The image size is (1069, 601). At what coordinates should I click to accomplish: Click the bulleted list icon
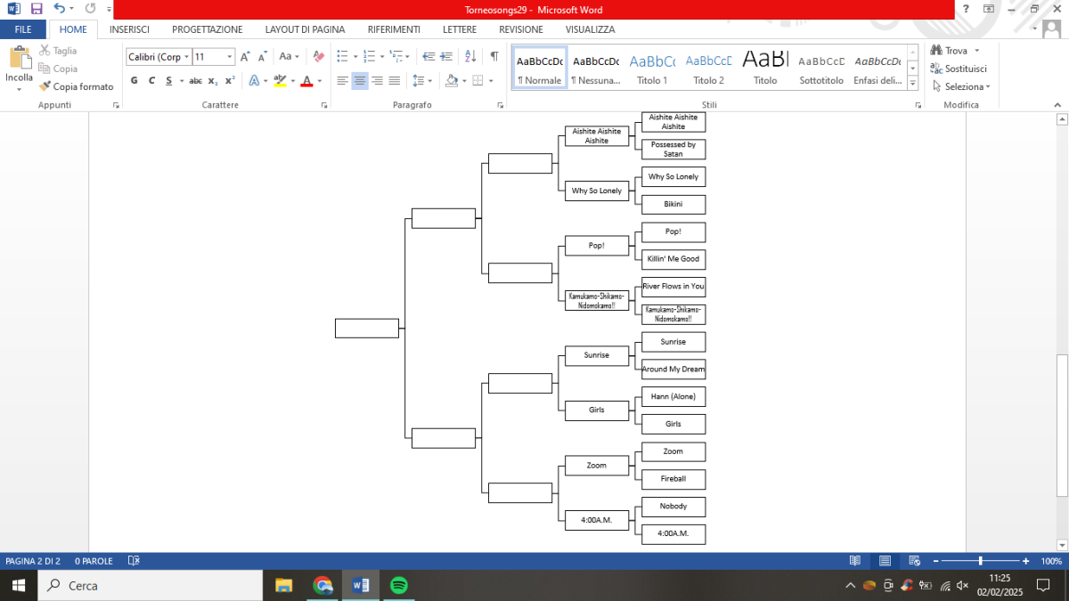pyautogui.click(x=344, y=56)
